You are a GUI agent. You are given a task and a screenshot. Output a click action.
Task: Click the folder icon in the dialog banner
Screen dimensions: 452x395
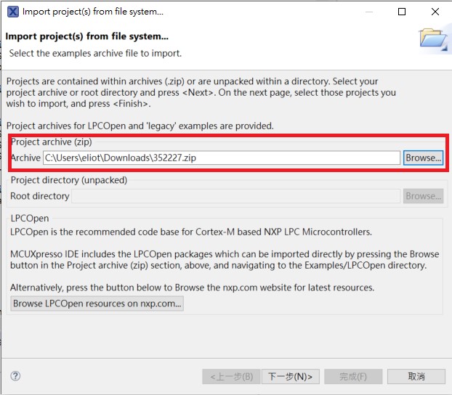433,41
